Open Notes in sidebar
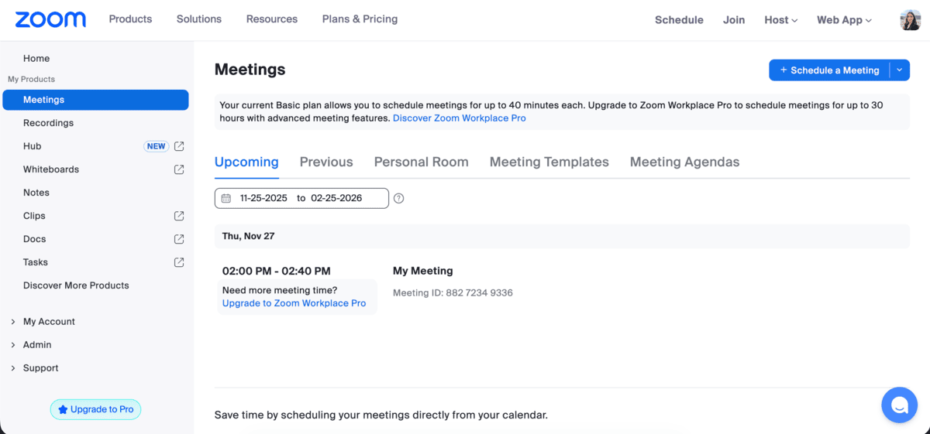930x434 pixels. coord(36,193)
